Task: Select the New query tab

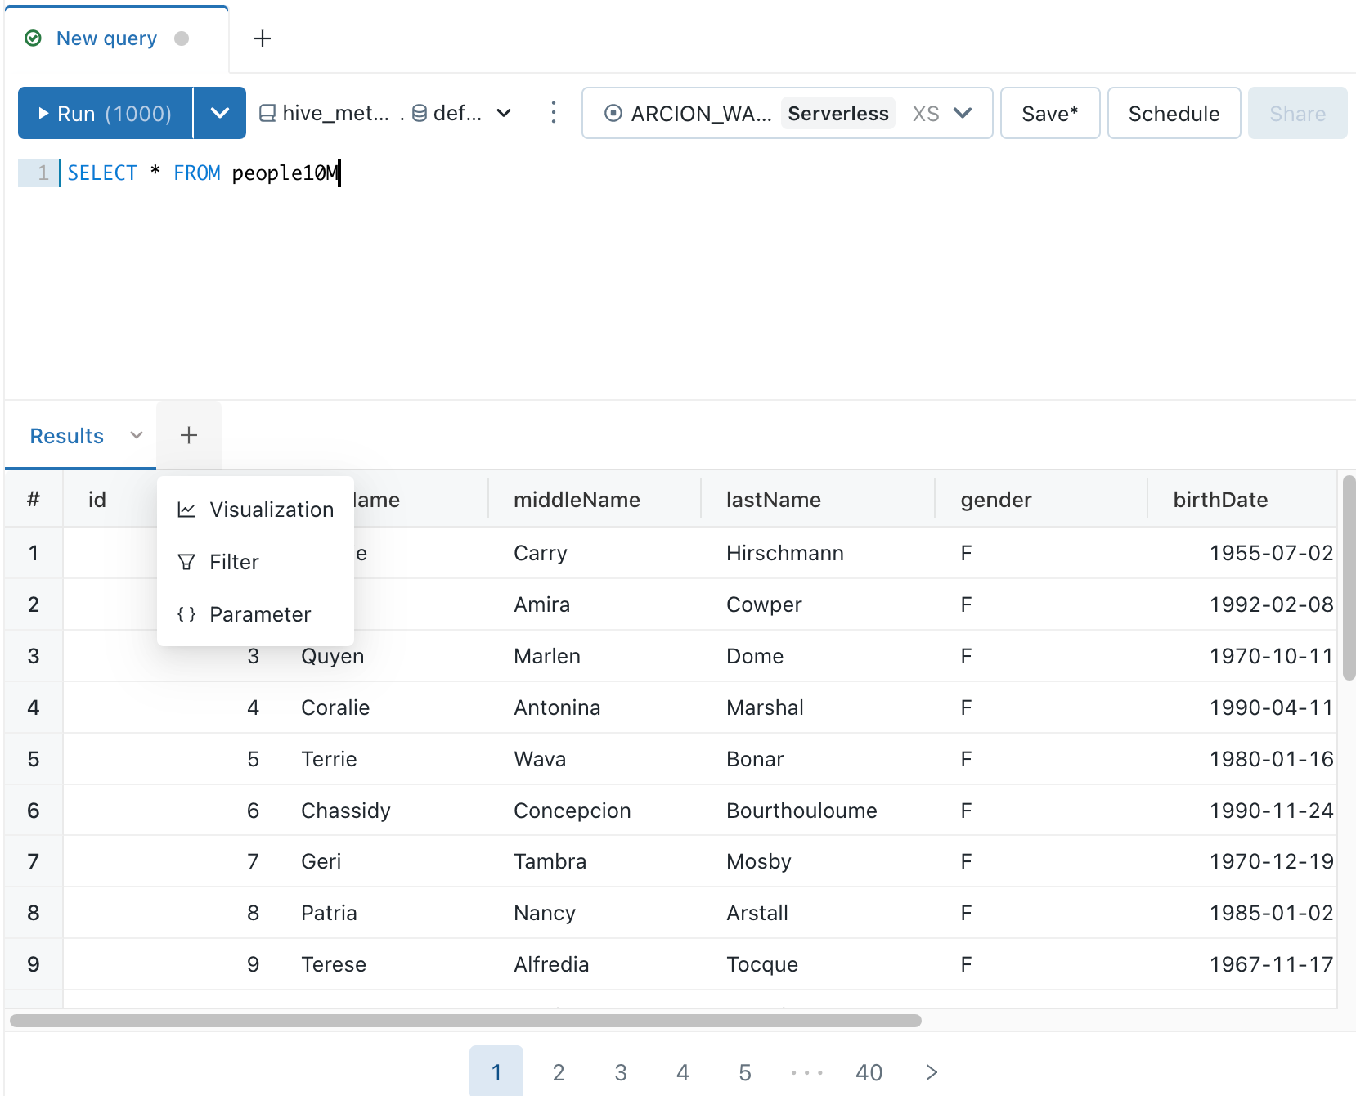Action: [106, 38]
